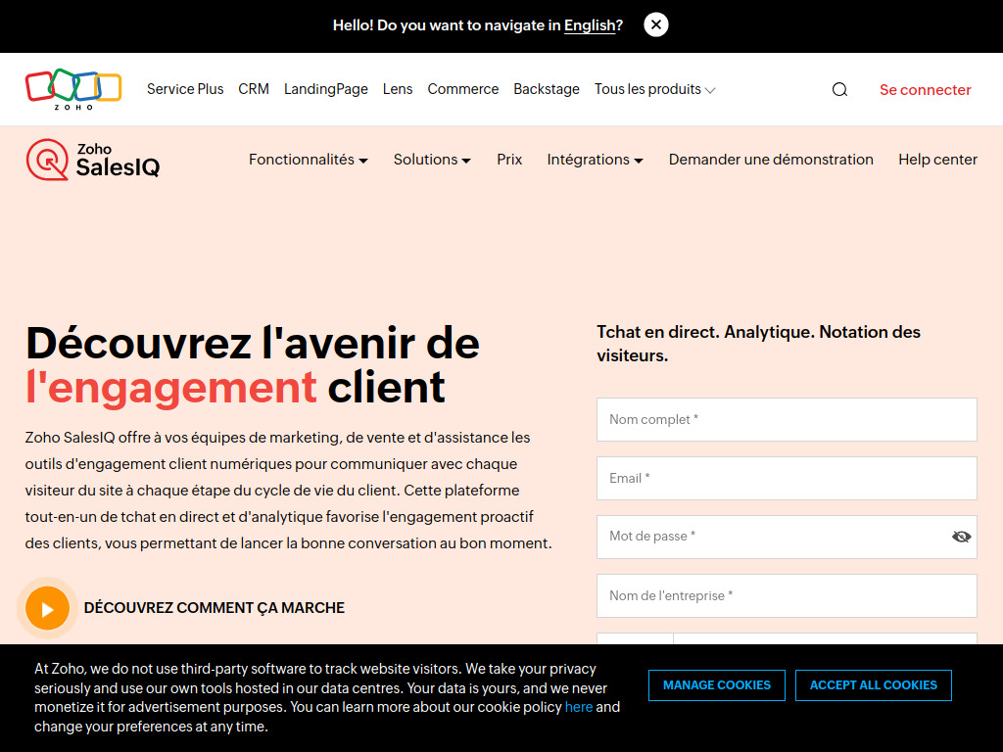
Task: Open search with the magnifier icon
Action: click(839, 89)
